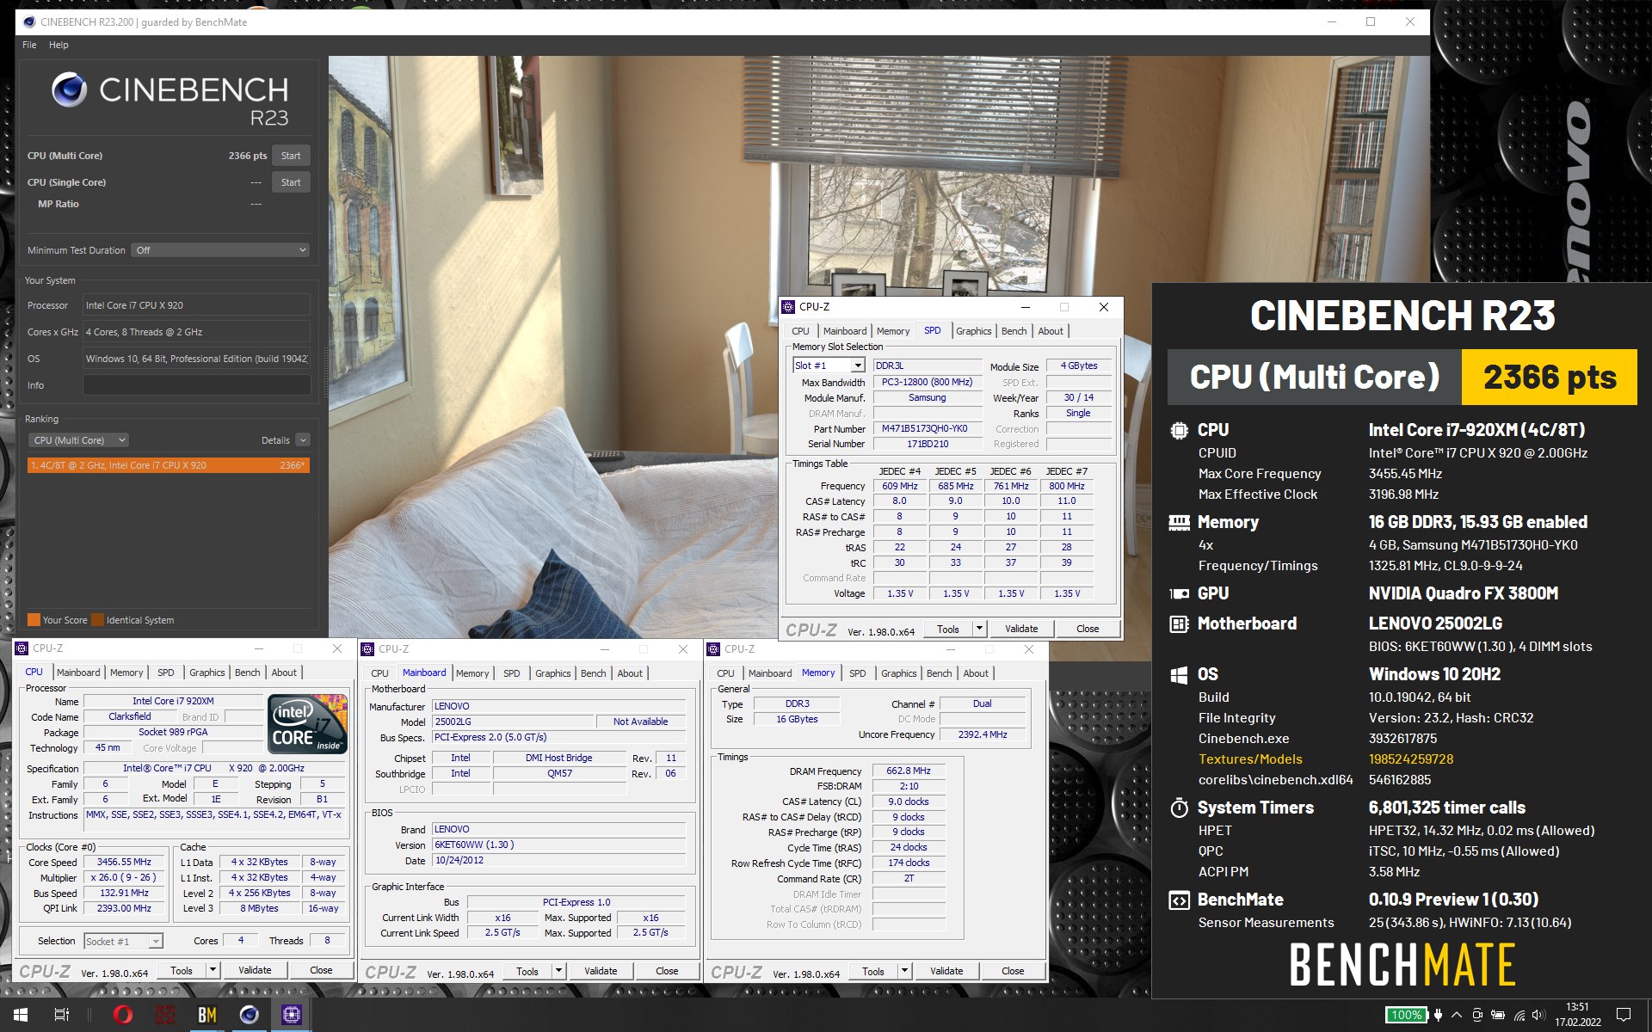This screenshot has width=1652, height=1032.
Task: Click the GPU card icon in BenchMate panel
Action: click(1179, 593)
